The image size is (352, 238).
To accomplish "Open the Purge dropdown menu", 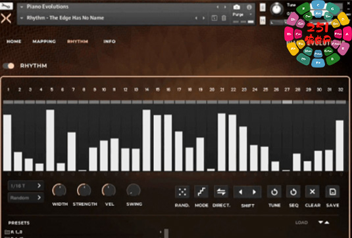I will [243, 14].
